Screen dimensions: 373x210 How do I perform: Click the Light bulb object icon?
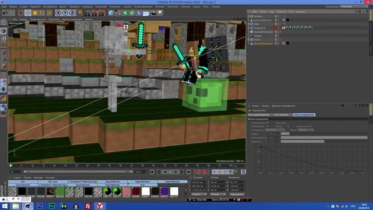pos(160,13)
